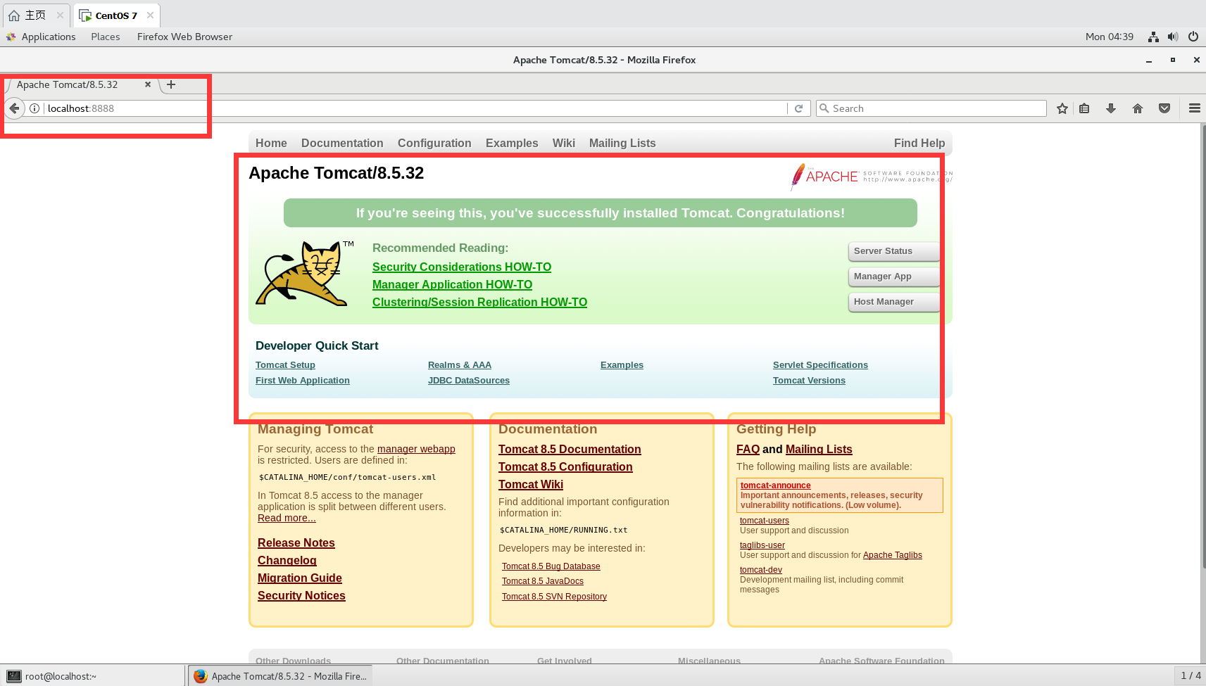Open Configuration in Tomcat nav bar
Viewport: 1206px width, 686px height.
click(434, 143)
